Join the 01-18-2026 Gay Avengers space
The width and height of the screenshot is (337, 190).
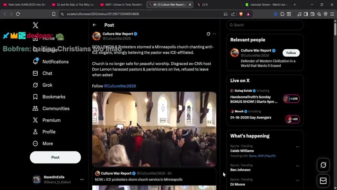251,117
